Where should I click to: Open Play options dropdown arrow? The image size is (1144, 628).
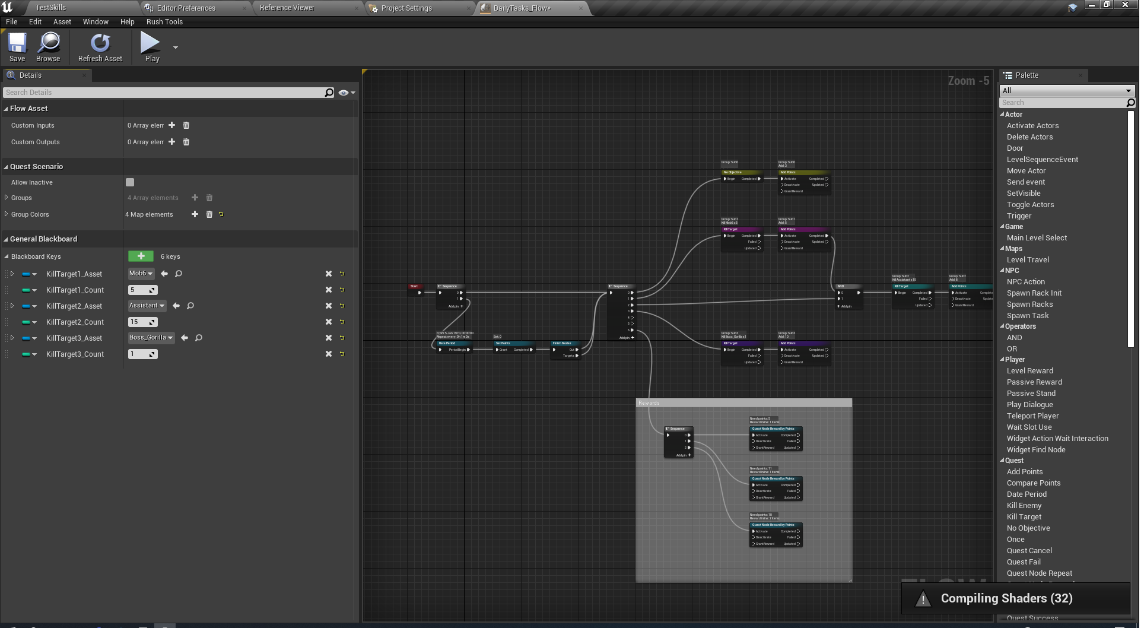175,47
